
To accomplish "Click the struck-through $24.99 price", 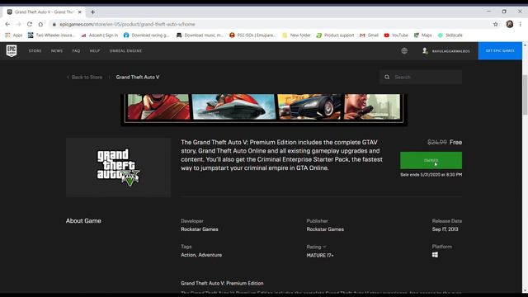I will tap(437, 142).
